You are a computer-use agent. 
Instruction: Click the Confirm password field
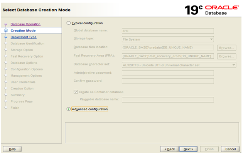coord(168,81)
